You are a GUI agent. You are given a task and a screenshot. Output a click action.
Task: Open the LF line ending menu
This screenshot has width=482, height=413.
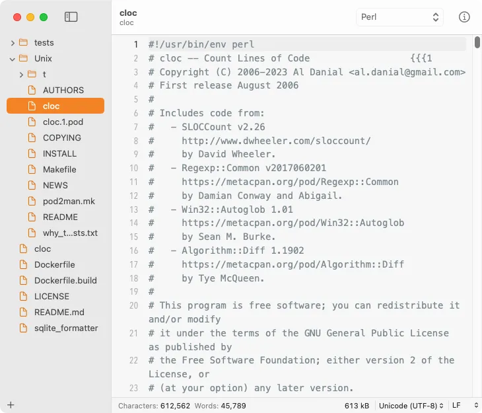coord(465,406)
